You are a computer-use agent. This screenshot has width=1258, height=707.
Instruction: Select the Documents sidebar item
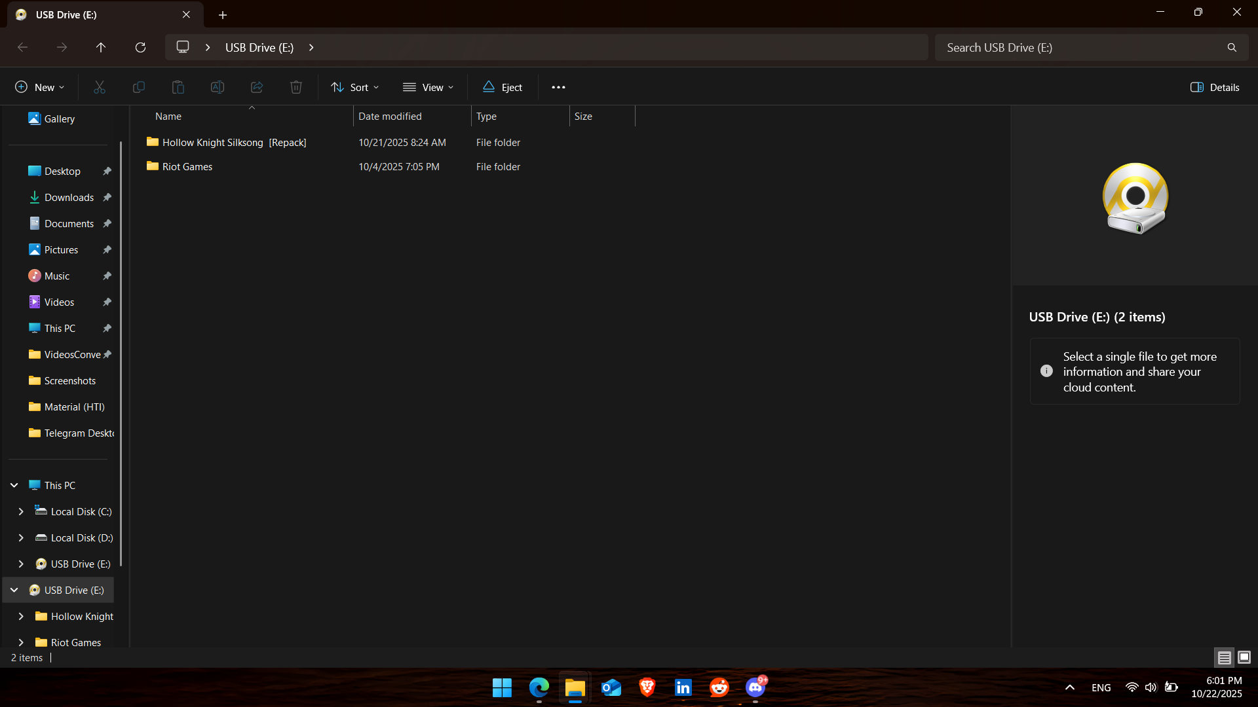pyautogui.click(x=69, y=223)
